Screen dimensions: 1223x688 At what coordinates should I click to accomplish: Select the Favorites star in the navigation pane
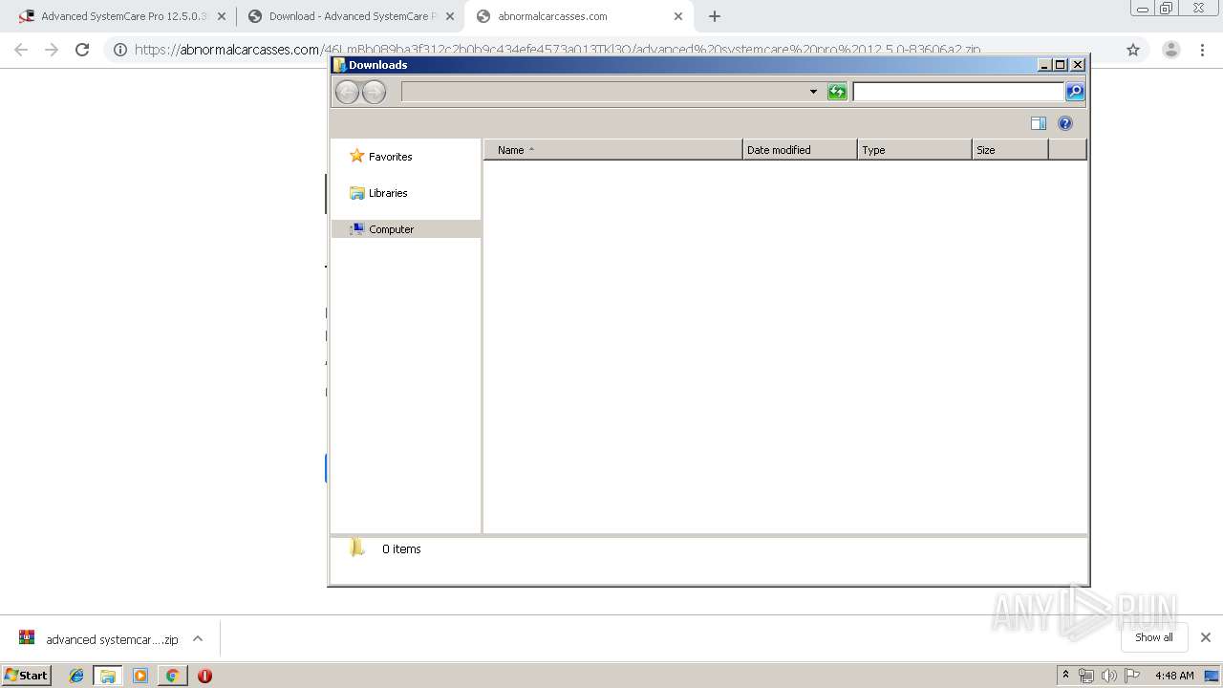[x=357, y=156]
